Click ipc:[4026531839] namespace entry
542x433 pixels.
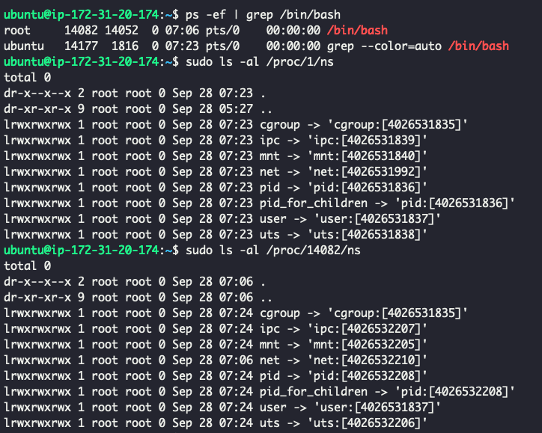click(x=367, y=140)
